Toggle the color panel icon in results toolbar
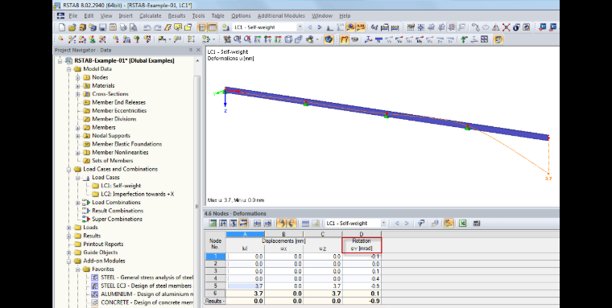 [x=498, y=39]
